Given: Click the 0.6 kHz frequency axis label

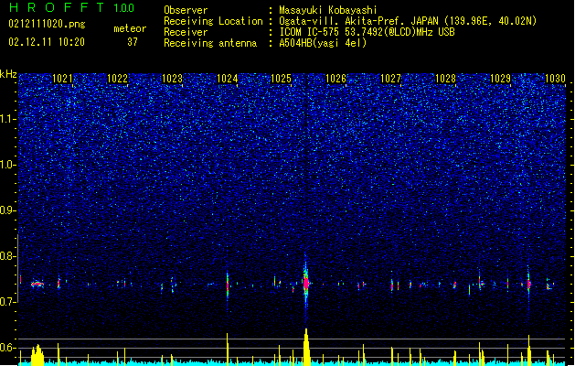Looking at the screenshot, I should [x=8, y=348].
